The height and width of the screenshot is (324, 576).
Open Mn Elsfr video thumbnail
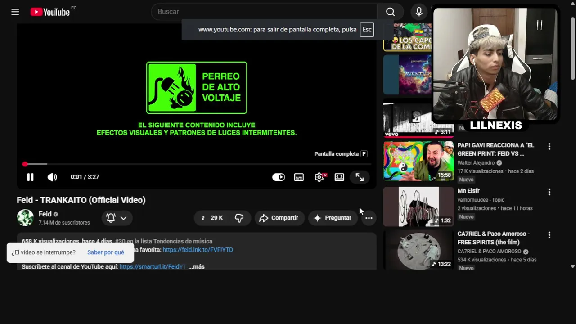(418, 207)
